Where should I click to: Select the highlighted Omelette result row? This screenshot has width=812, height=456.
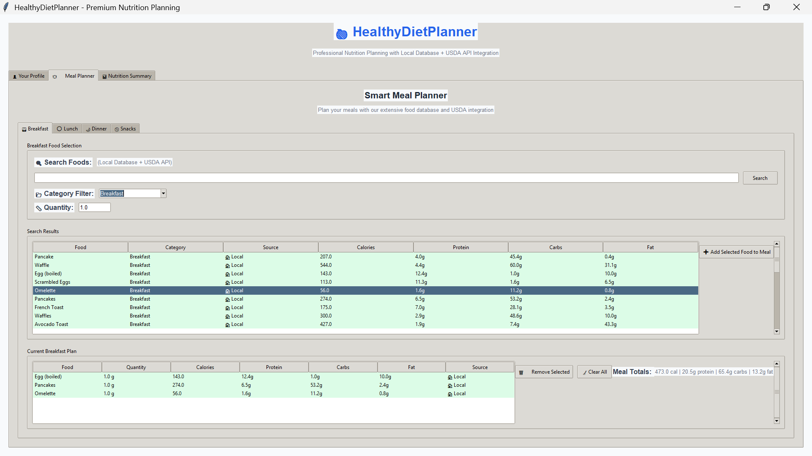[365, 290]
